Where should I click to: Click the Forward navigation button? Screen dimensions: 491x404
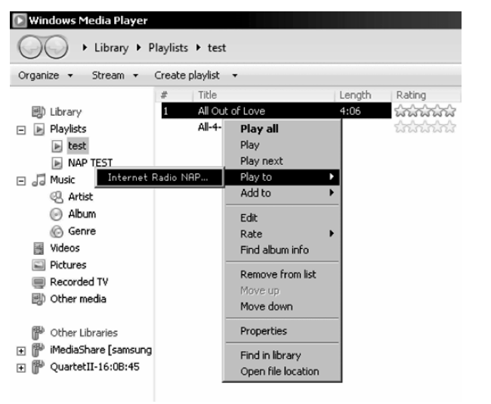pos(56,48)
